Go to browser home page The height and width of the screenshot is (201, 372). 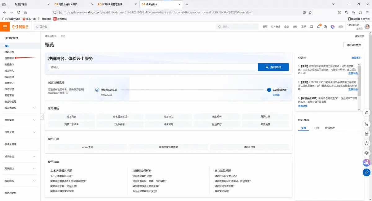point(25,12)
